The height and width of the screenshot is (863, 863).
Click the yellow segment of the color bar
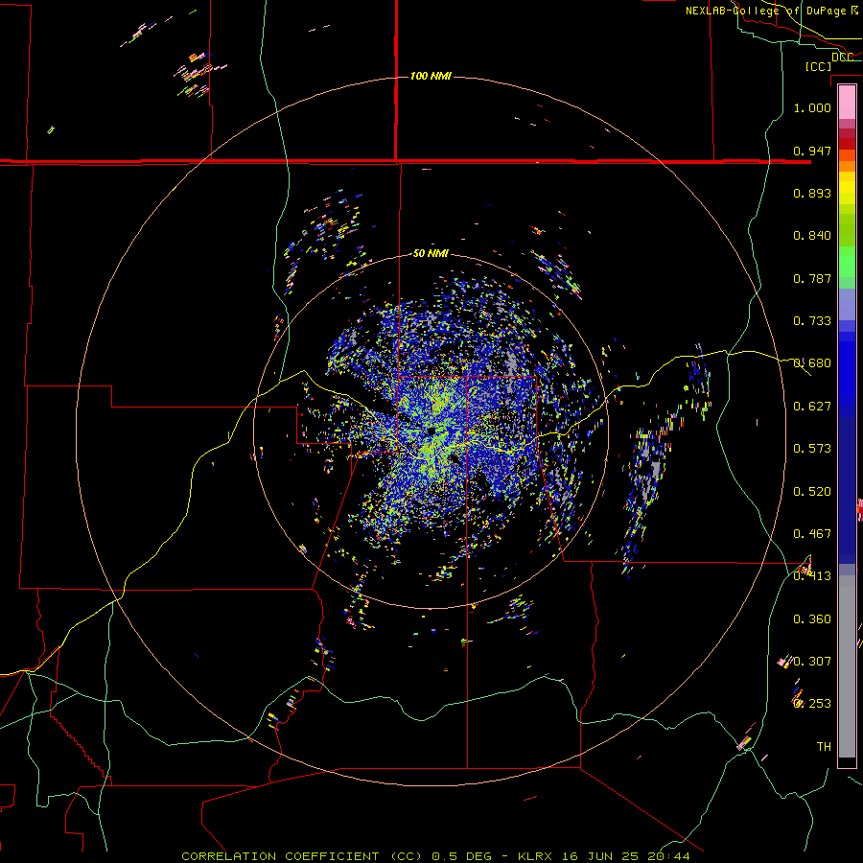(847, 188)
